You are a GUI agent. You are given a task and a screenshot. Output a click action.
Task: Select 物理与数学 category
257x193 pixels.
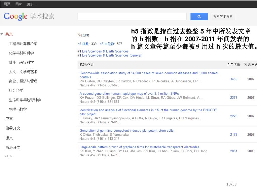[x=18, y=109]
